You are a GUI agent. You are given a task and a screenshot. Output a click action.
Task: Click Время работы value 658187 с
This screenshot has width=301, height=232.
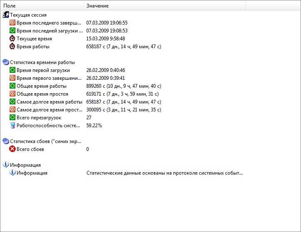(123, 47)
